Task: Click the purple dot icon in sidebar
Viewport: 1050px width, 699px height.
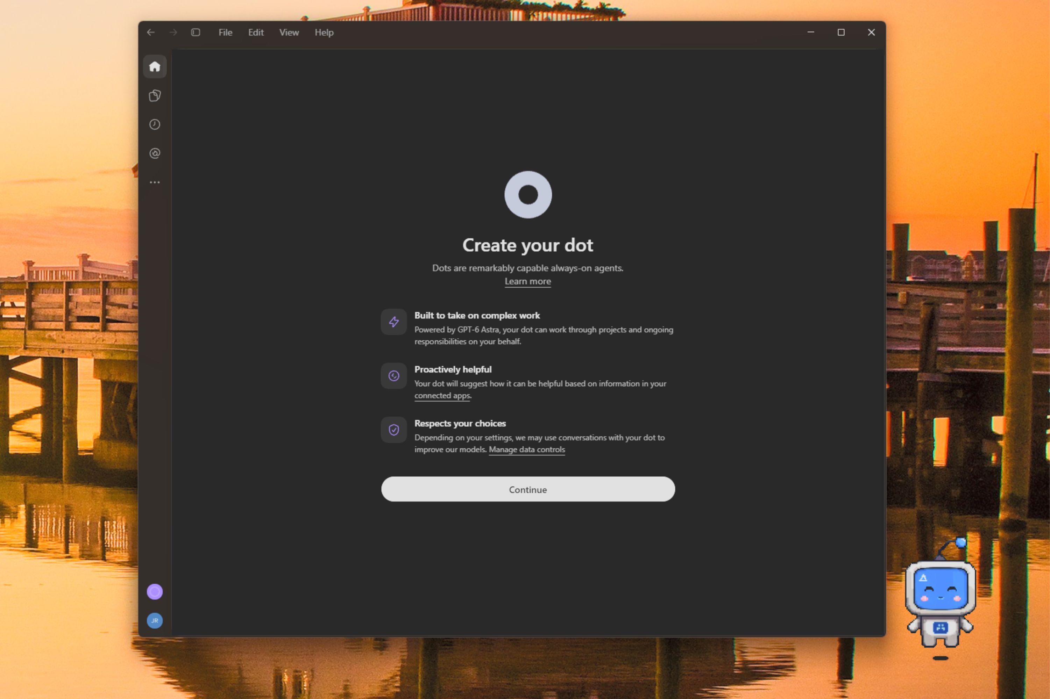Action: [155, 592]
